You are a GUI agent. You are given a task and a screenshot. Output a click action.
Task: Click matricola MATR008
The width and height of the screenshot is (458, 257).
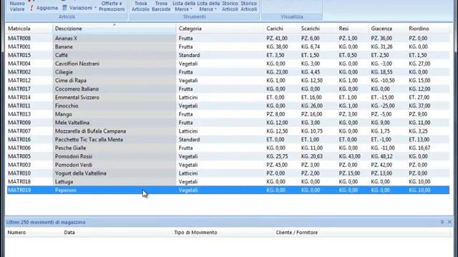pos(19,38)
